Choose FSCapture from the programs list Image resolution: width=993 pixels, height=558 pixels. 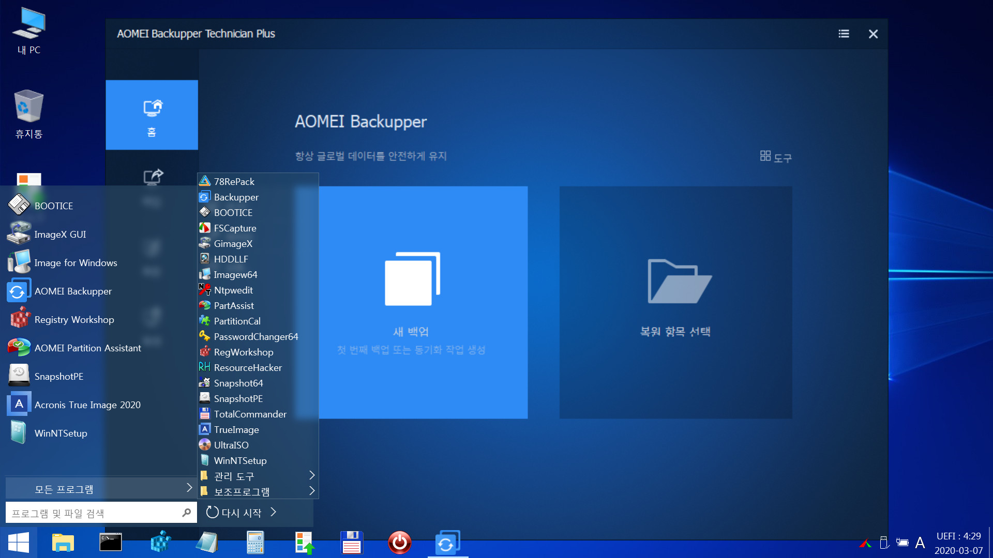point(258,228)
